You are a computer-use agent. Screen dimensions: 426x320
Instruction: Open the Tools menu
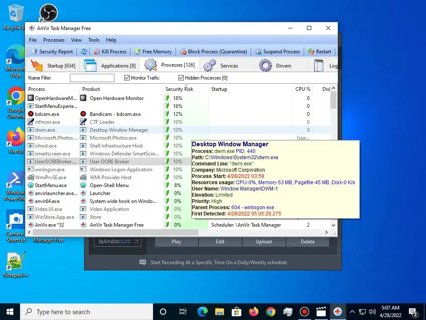click(94, 40)
